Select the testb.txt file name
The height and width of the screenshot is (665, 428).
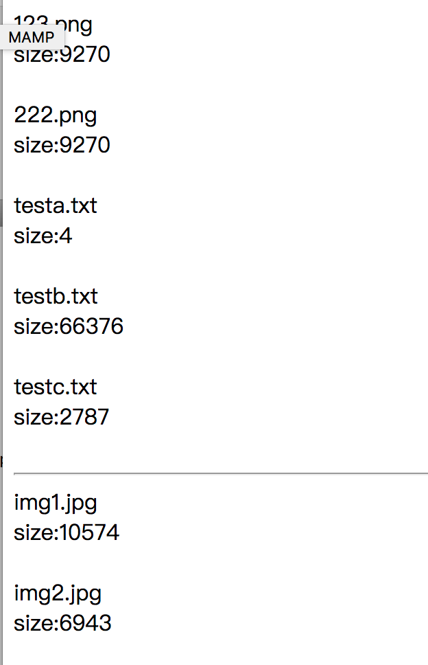coord(56,296)
